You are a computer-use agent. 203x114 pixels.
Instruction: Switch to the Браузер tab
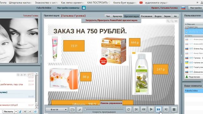coord(117,16)
